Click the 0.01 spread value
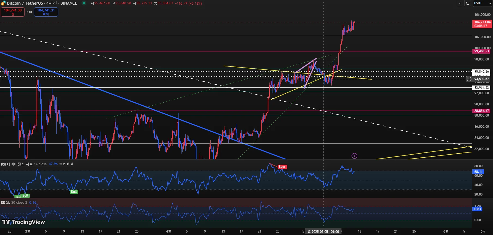493x235 pixels. coord(29,12)
